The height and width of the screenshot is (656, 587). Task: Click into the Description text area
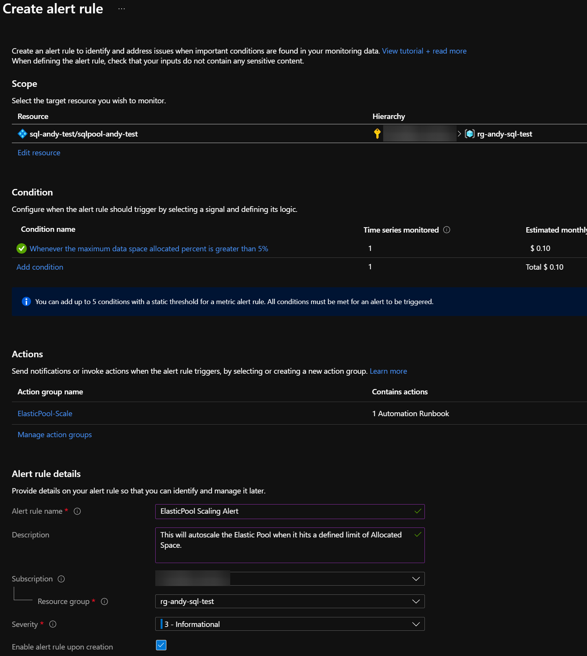[x=290, y=545]
